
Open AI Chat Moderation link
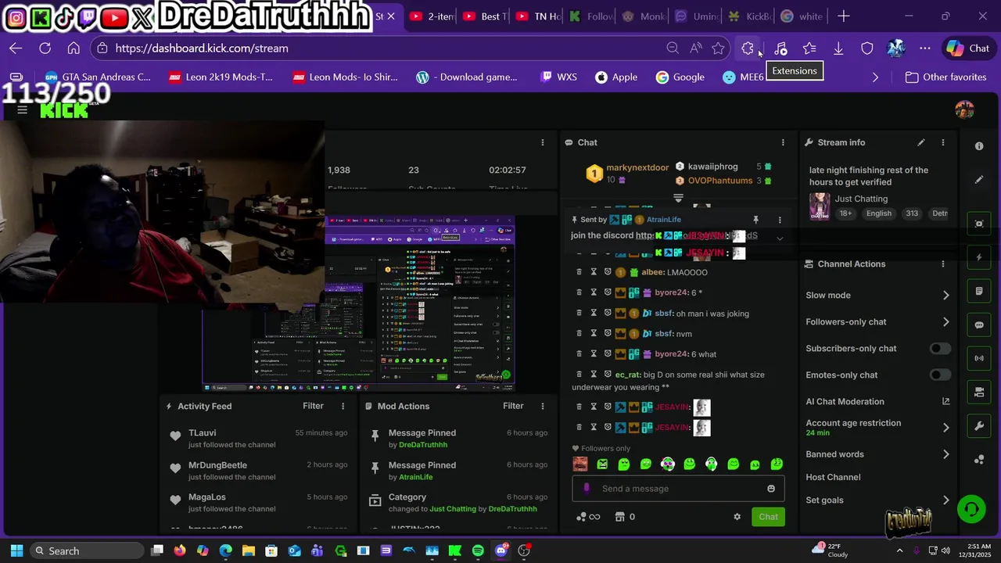(877, 402)
